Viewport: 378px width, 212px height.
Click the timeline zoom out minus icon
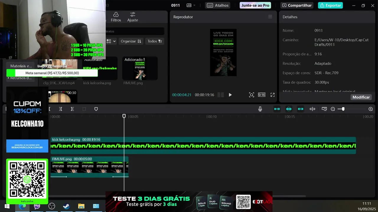(x=333, y=109)
